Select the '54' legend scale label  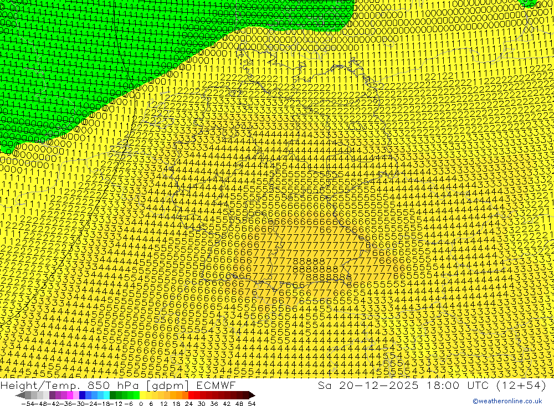(x=252, y=404)
